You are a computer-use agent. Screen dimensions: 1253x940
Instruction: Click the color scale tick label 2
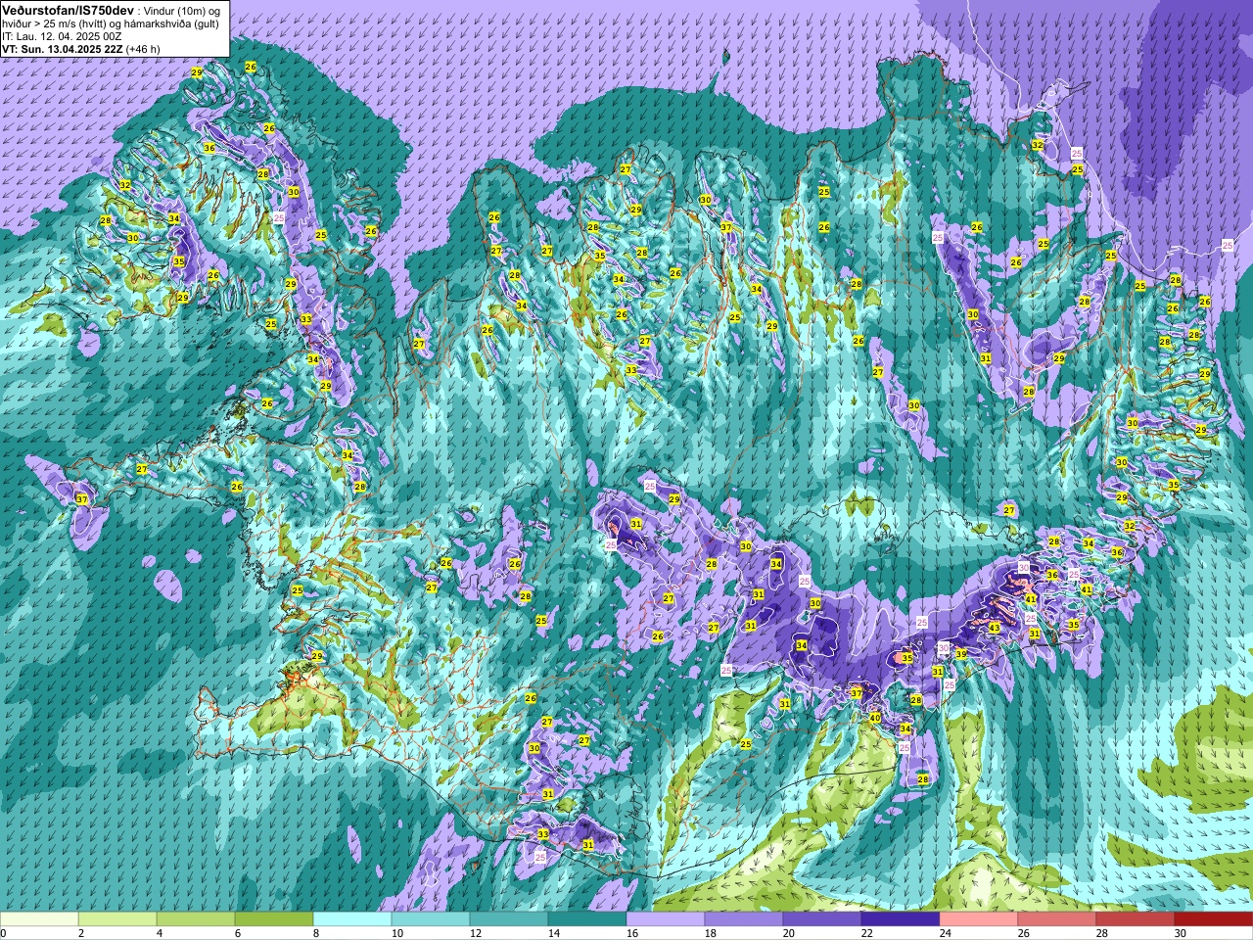click(x=81, y=933)
